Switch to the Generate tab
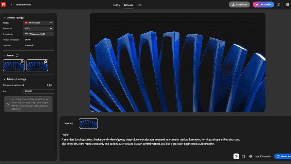291x164 pixels. pyautogui.click(x=129, y=5)
